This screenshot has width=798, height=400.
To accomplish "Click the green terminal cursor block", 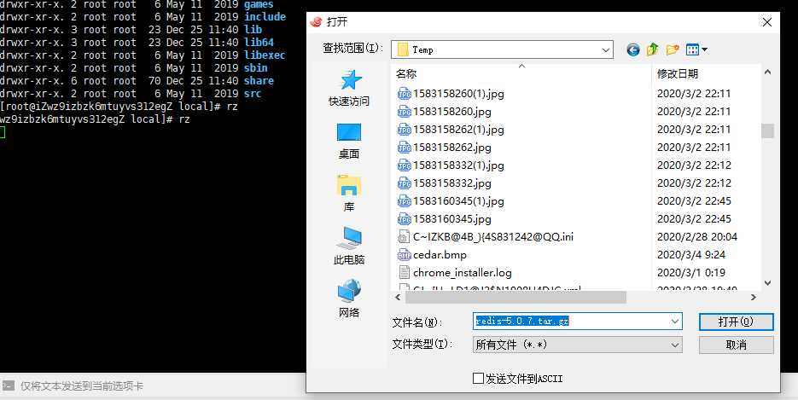I will click(x=2, y=132).
